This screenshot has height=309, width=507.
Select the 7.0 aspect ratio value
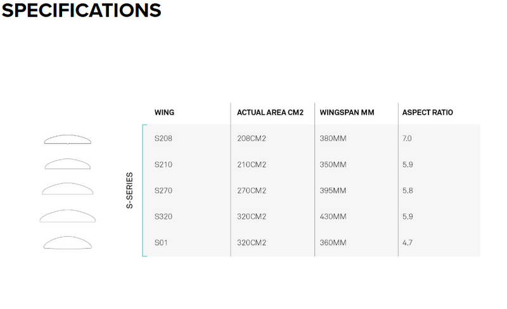(408, 138)
